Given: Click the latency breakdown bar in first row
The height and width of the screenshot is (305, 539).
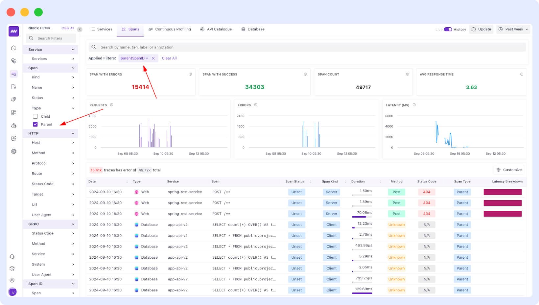Looking at the screenshot, I should click(503, 192).
